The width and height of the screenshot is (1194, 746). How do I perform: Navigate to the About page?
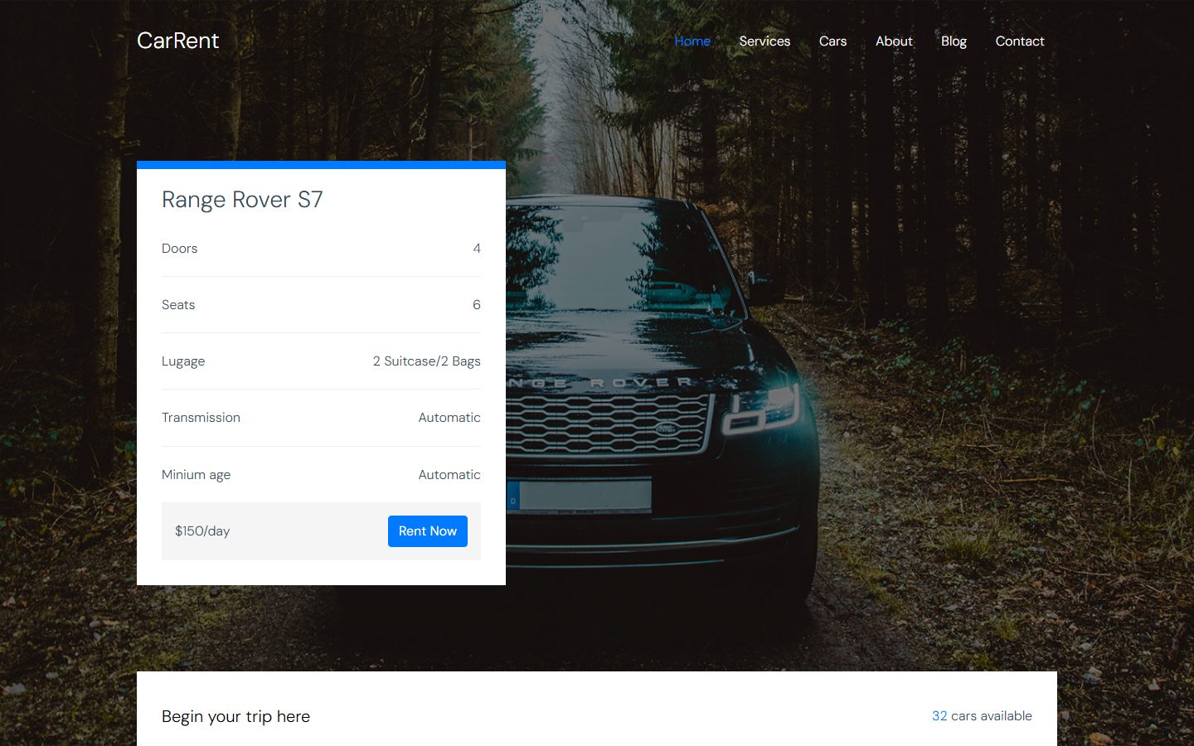tap(894, 41)
